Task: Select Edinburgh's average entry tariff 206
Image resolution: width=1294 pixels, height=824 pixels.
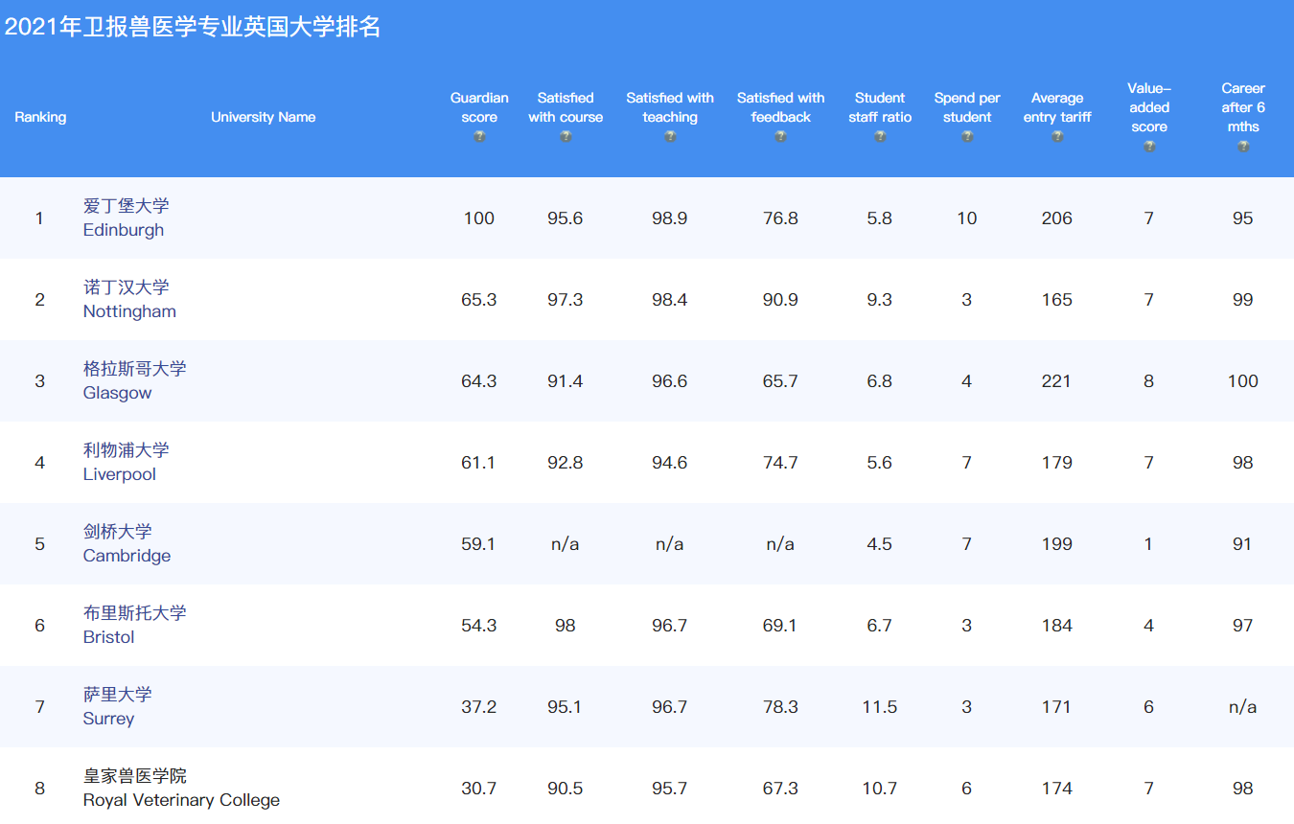Action: (x=1057, y=218)
